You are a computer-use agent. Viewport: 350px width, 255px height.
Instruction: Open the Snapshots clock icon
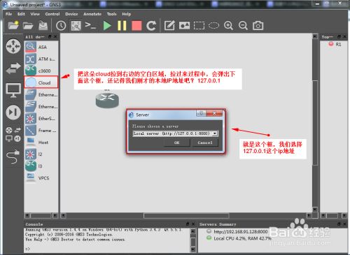pos(61,25)
